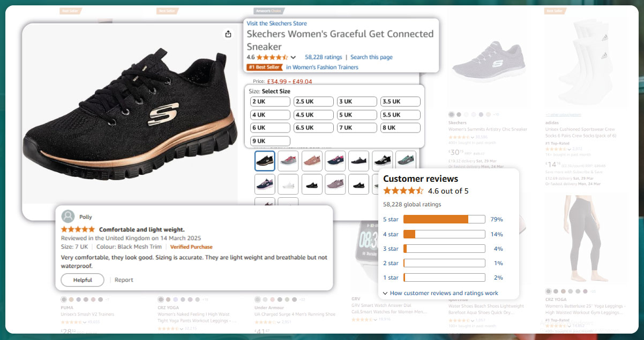Select size 2 UK
The image size is (644, 340).
[270, 102]
